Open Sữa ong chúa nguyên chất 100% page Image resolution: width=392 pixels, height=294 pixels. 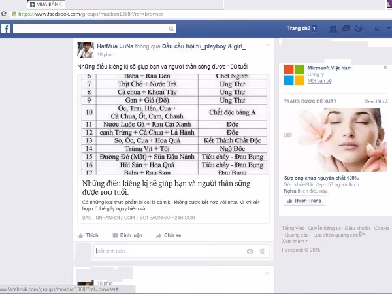(321, 178)
